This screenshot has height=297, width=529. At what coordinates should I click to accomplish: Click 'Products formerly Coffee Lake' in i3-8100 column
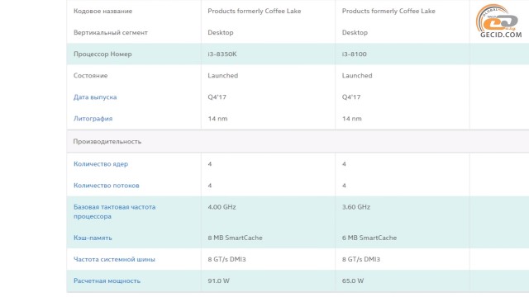388,11
